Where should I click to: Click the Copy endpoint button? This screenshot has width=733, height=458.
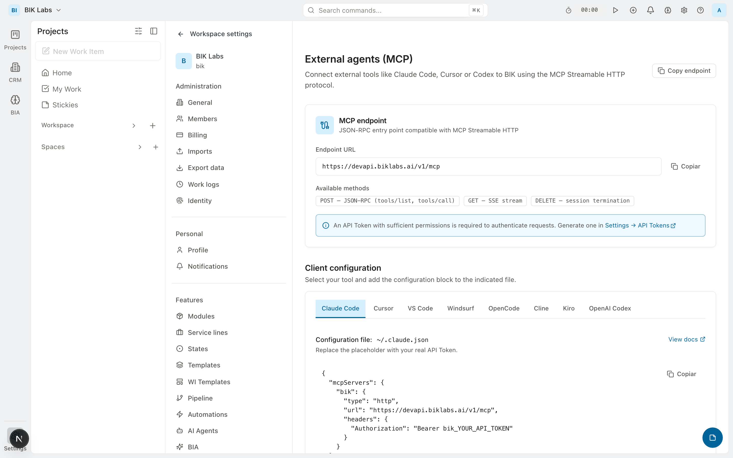[x=684, y=70]
